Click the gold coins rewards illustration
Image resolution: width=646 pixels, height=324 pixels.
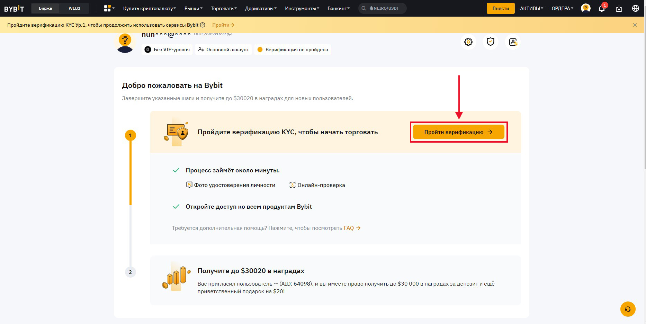[176, 277]
